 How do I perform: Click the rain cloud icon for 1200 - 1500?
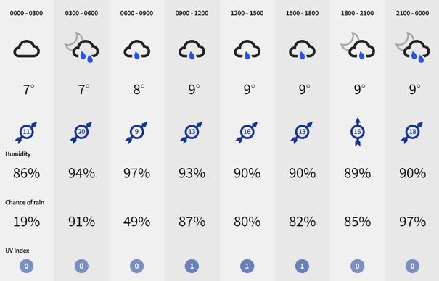[x=247, y=50]
